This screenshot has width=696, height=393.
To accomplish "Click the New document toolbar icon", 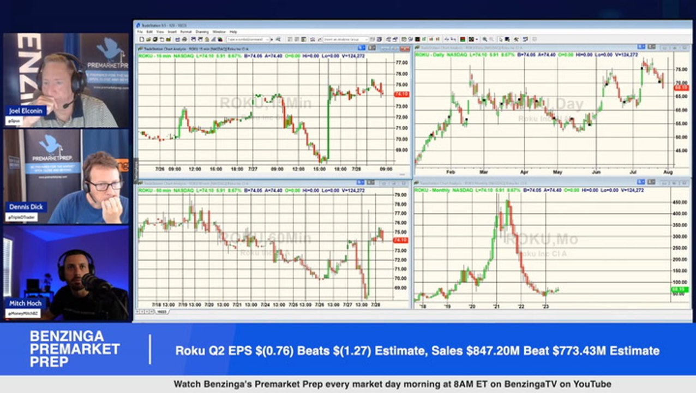I will [142, 39].
